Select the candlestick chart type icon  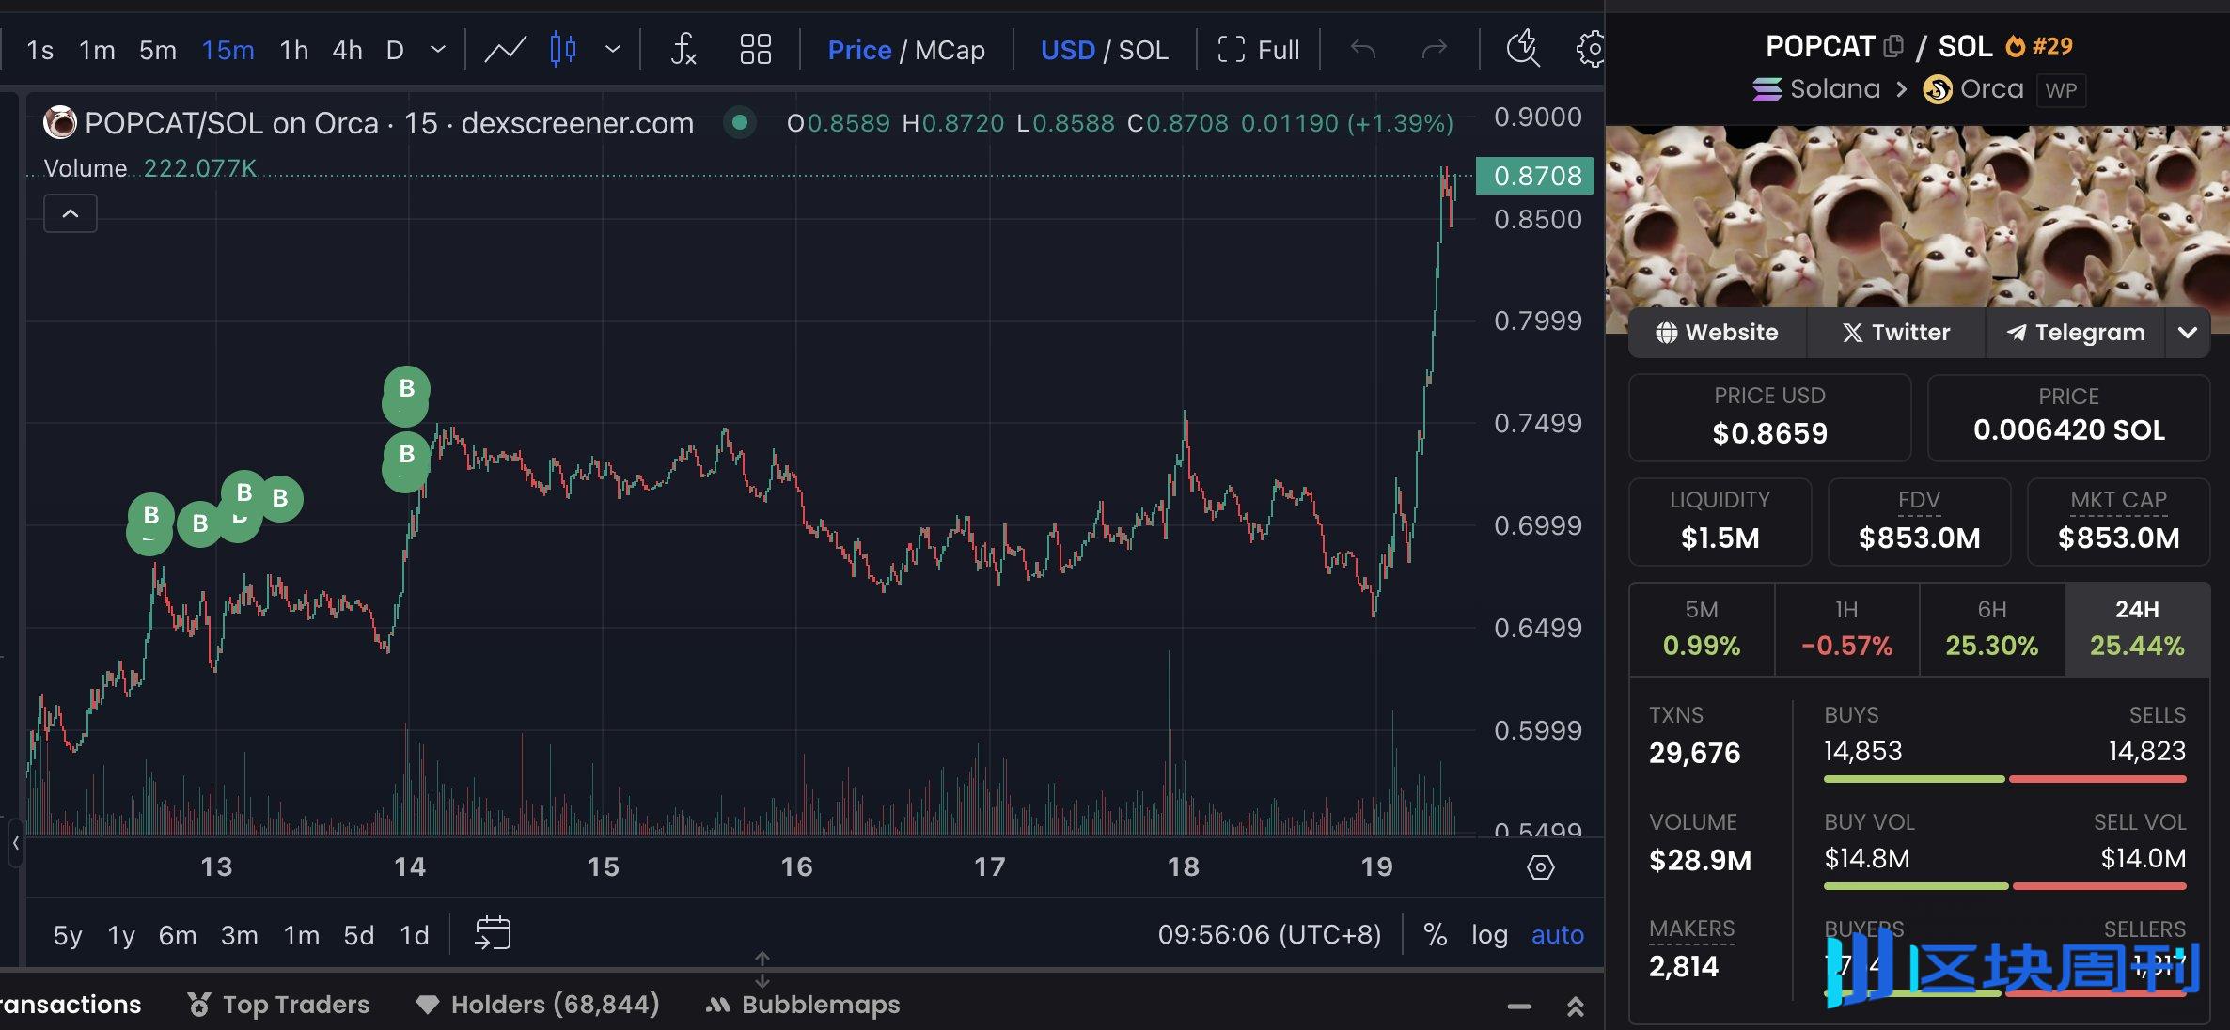coord(562,49)
